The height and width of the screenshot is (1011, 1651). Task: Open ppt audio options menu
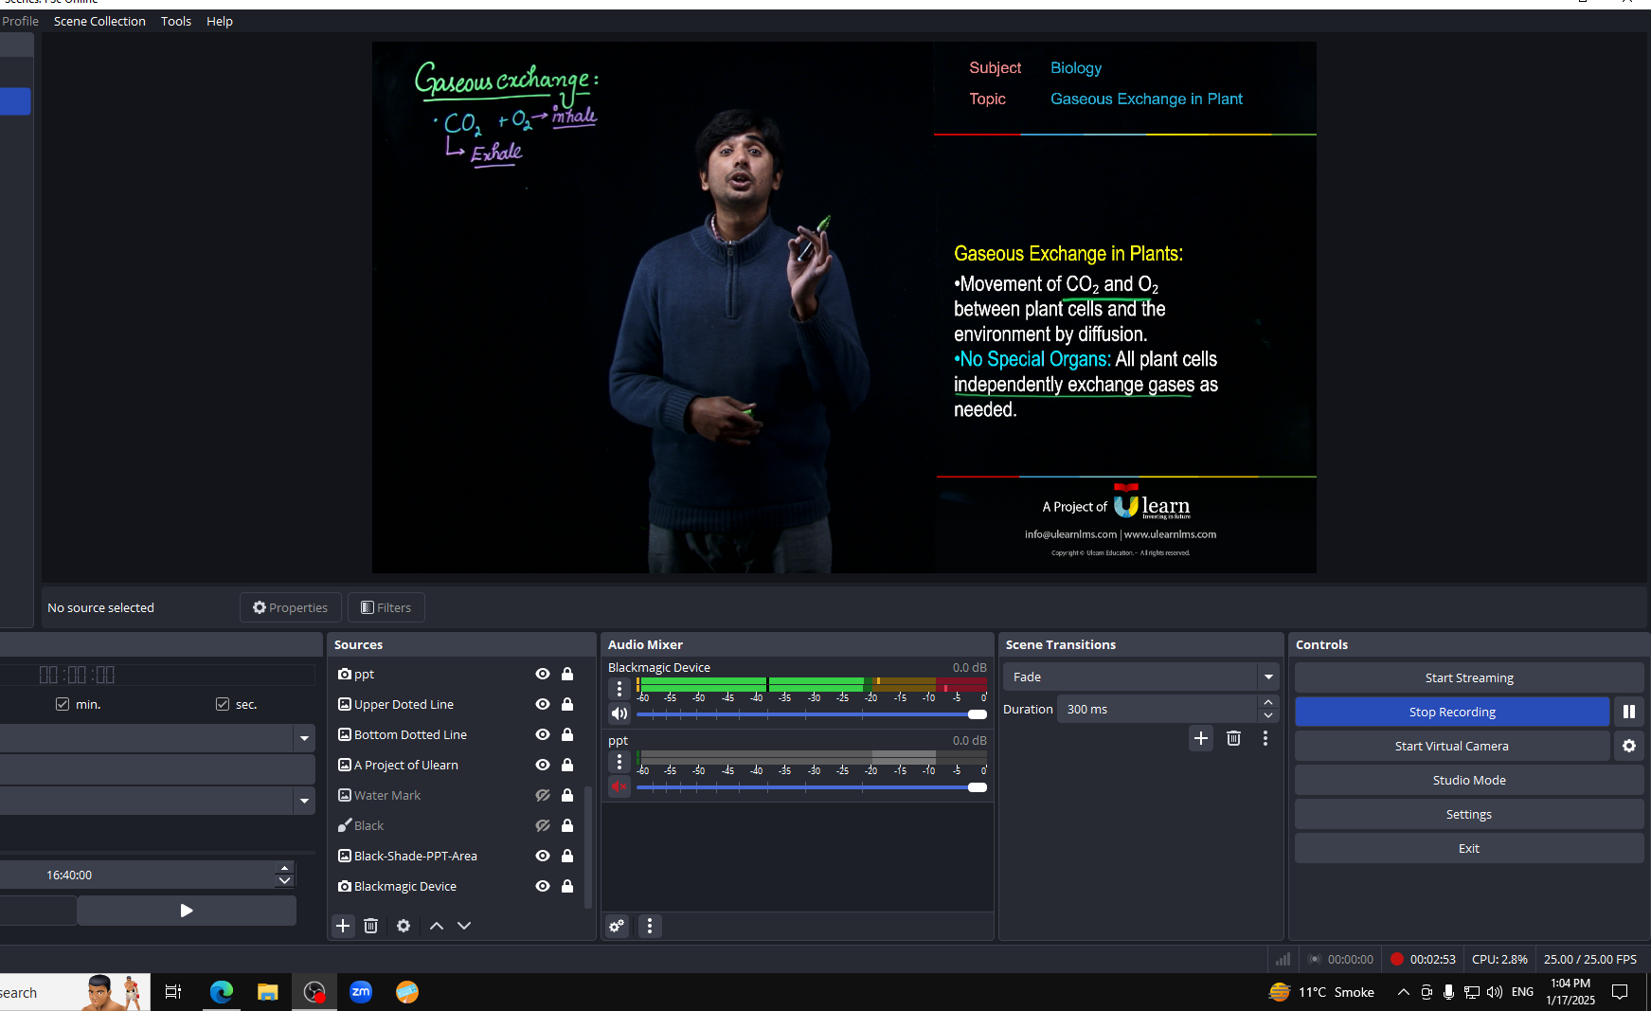(619, 762)
